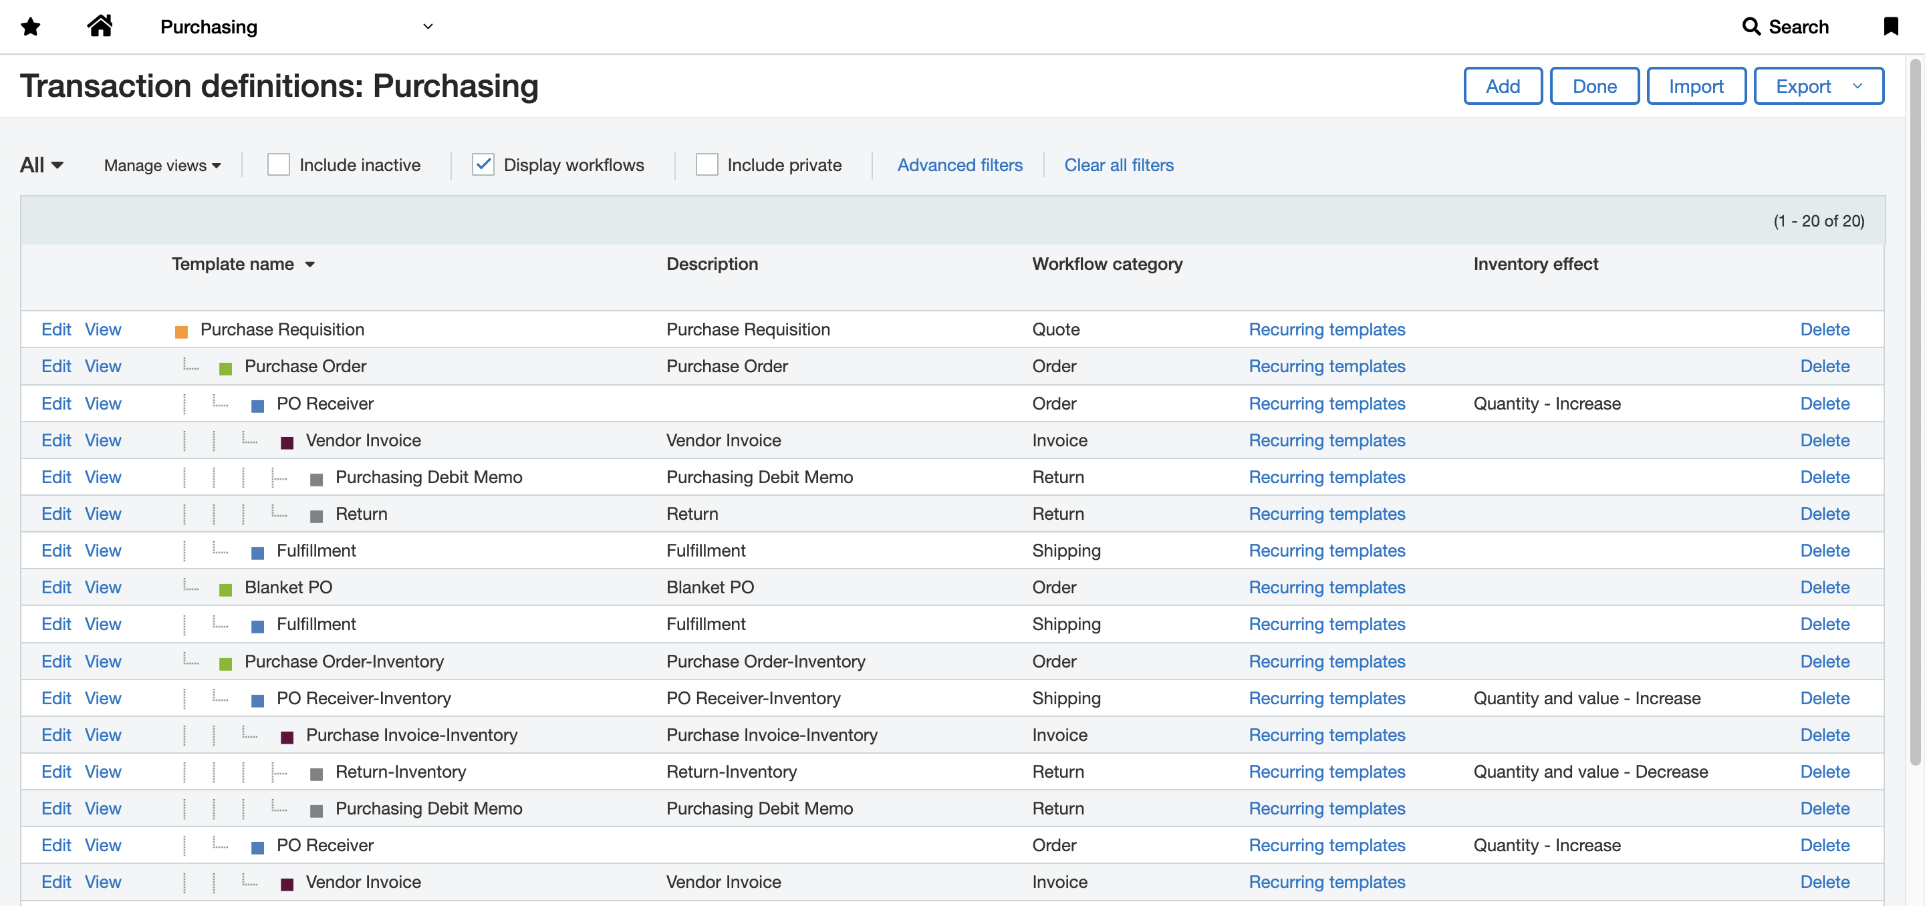Click the orange workflow icon beside Purchase Requisition

tap(182, 330)
